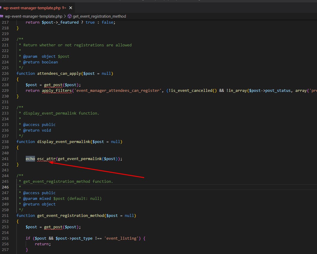317x254 pixels.
Task: Click '$post->_featured' on line 217
Action: [x=60, y=22]
